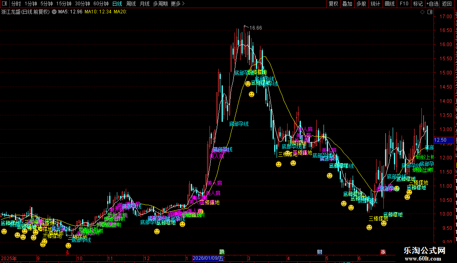The width and height of the screenshot is (457, 263).
Task: Click the 标记 mark button
Action: point(418,4)
